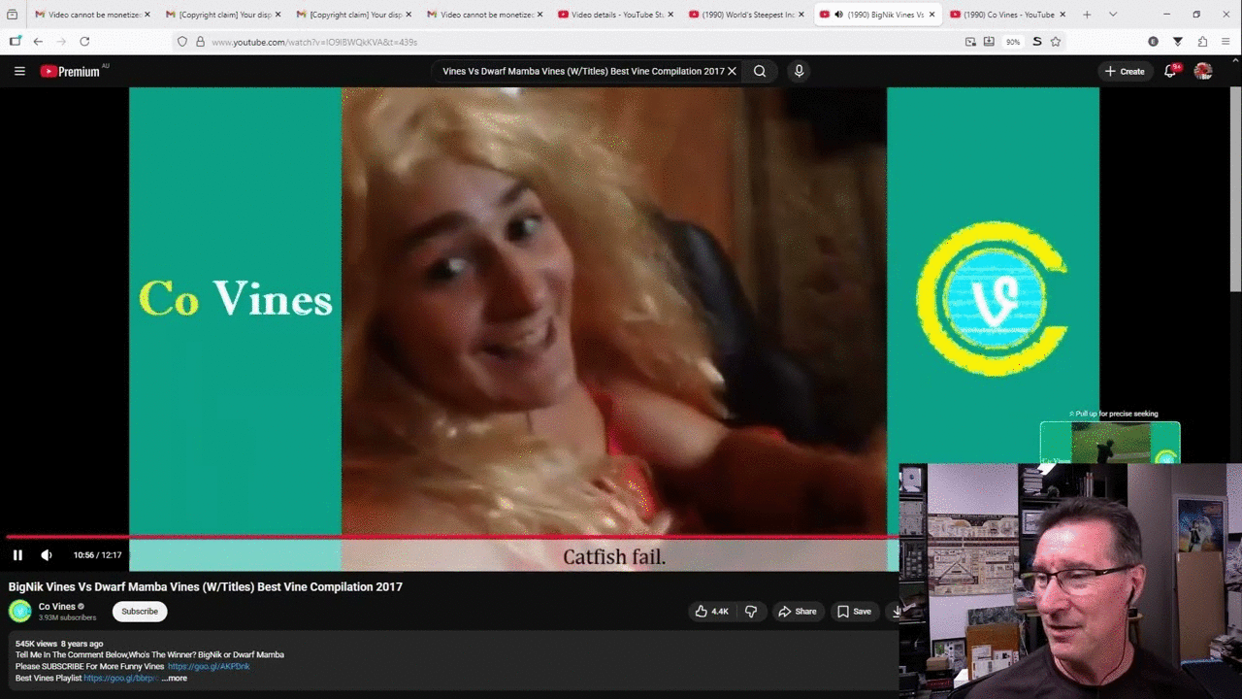Start voice search with microphone
This screenshot has height=699, width=1242.
pyautogui.click(x=799, y=71)
